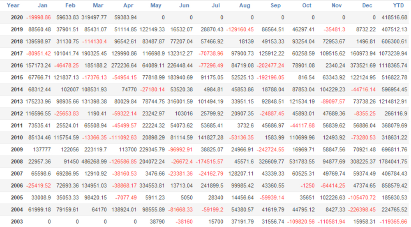Click the Jun column header
The height and width of the screenshot is (227, 411).
pyautogui.click(x=185, y=6)
